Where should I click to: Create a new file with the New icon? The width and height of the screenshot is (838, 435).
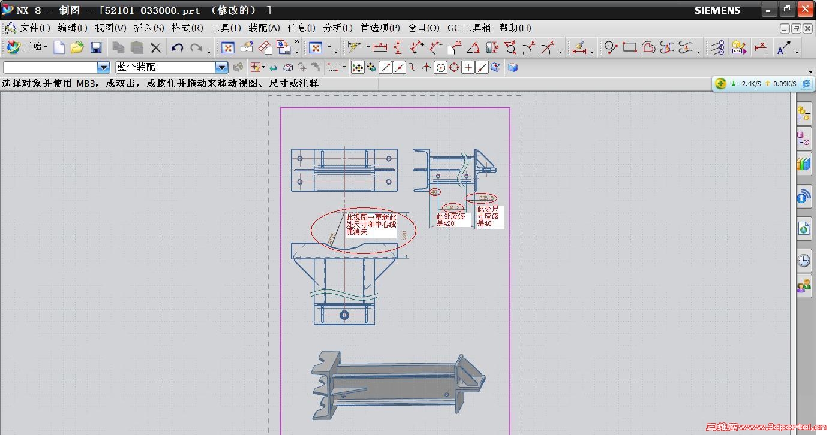coord(59,47)
